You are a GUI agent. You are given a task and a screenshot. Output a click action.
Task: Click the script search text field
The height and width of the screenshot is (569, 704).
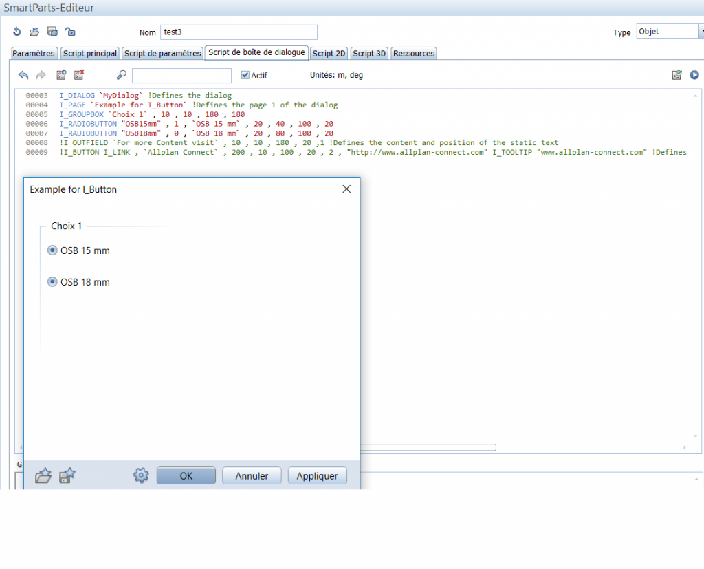click(x=181, y=75)
